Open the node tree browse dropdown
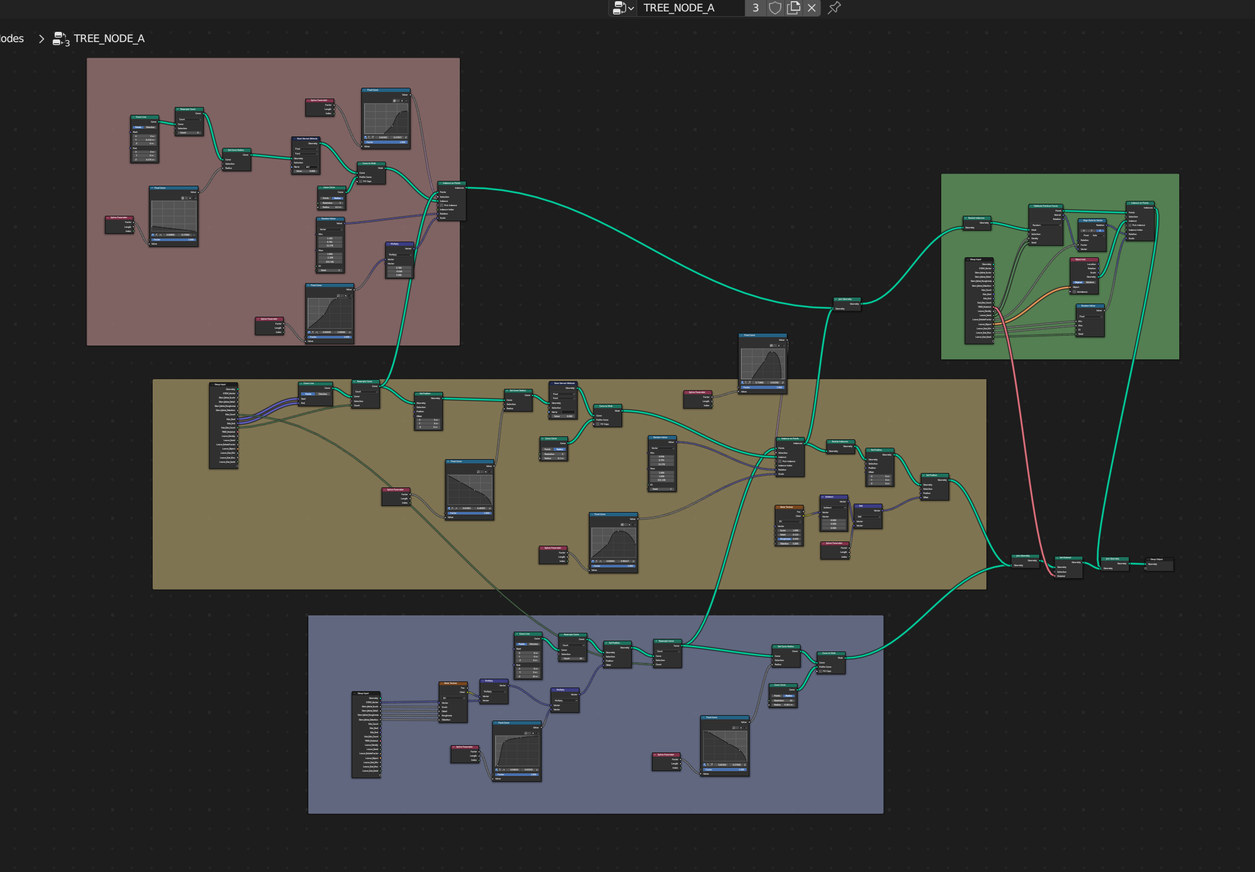Image resolution: width=1255 pixels, height=872 pixels. click(x=623, y=8)
